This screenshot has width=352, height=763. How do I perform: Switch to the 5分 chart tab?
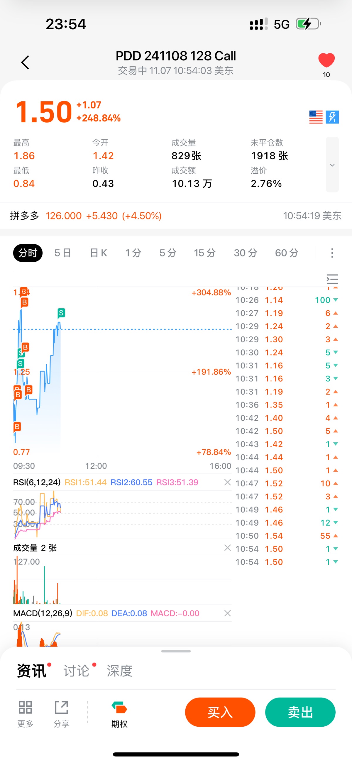pyautogui.click(x=168, y=253)
